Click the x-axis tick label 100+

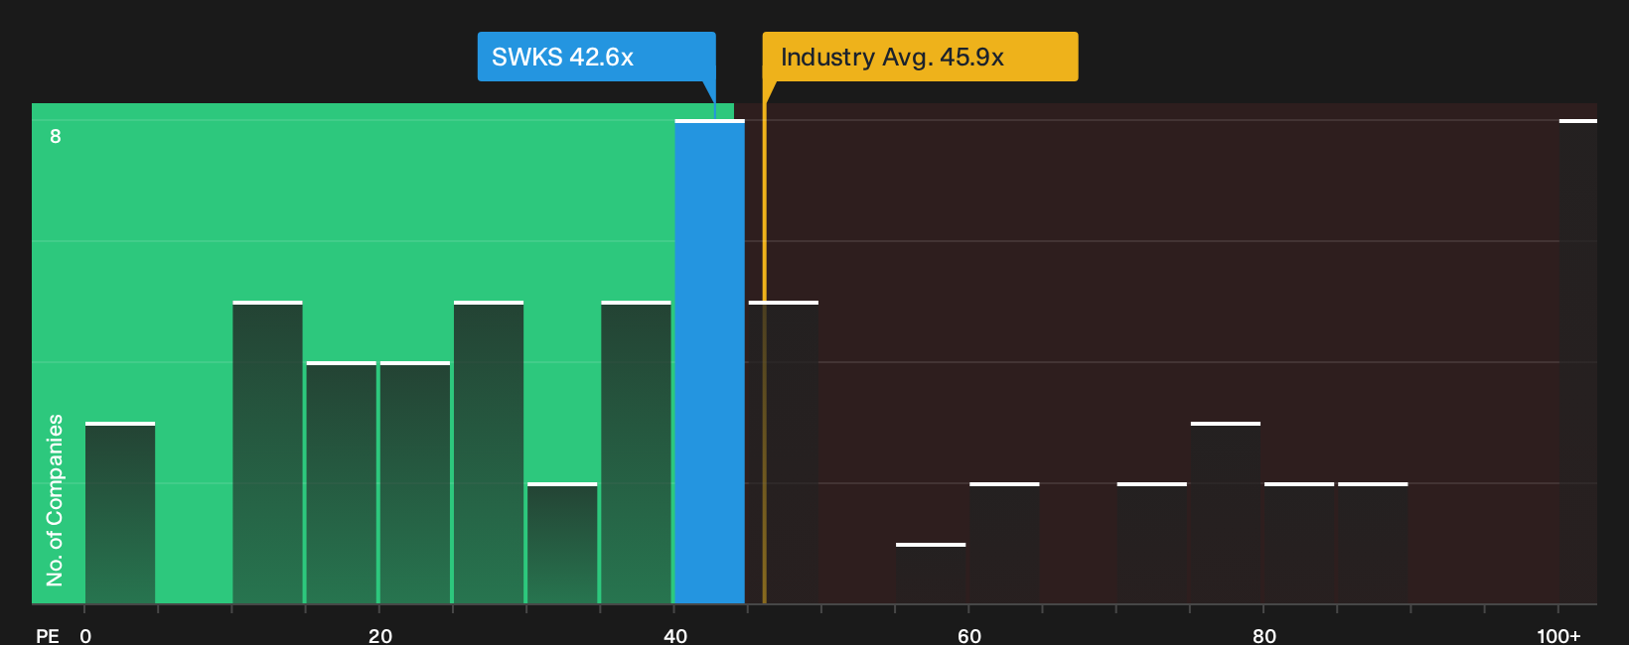(1558, 635)
